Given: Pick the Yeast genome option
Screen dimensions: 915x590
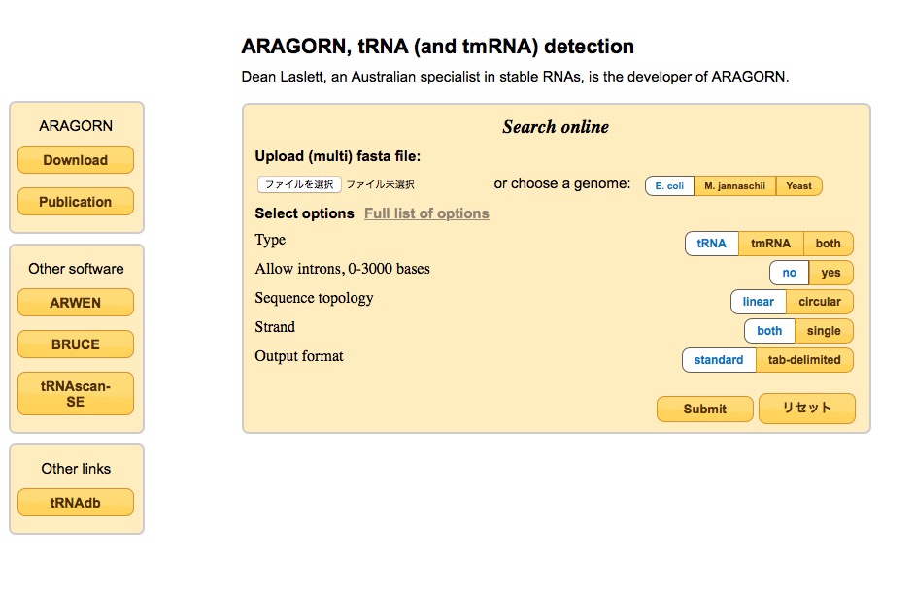Looking at the screenshot, I should pos(797,185).
